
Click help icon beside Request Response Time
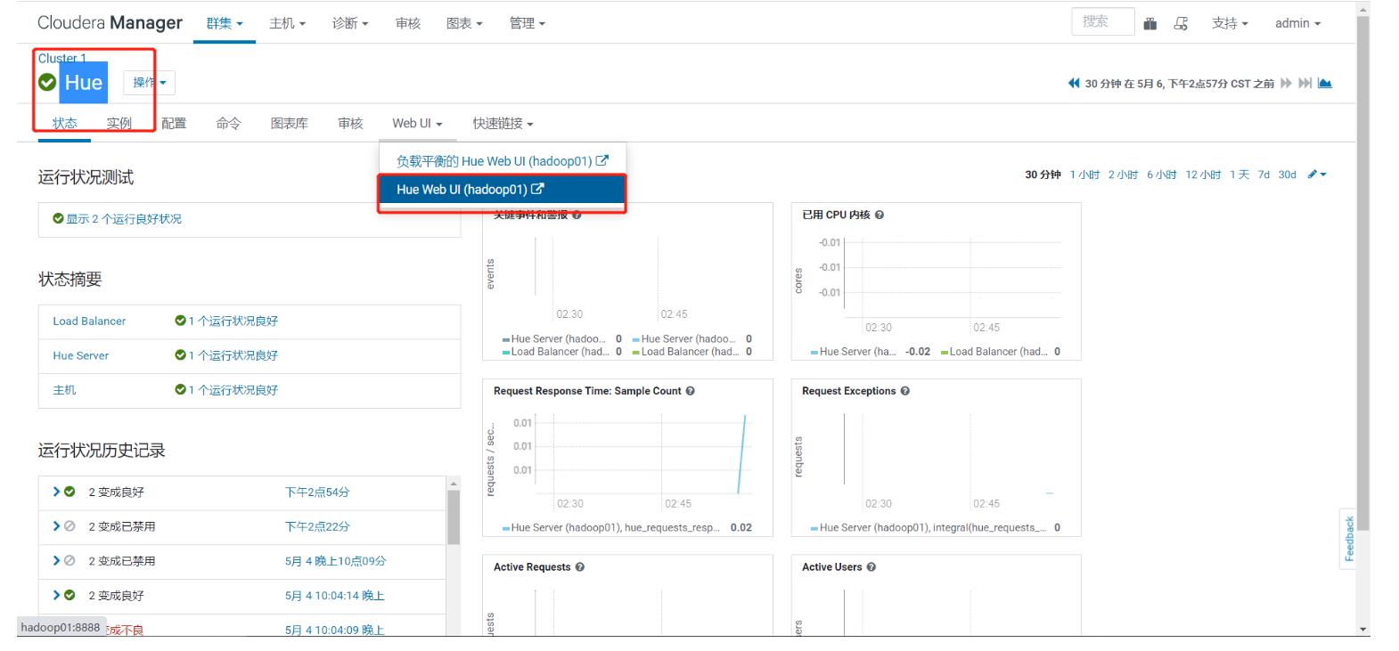pos(691,391)
